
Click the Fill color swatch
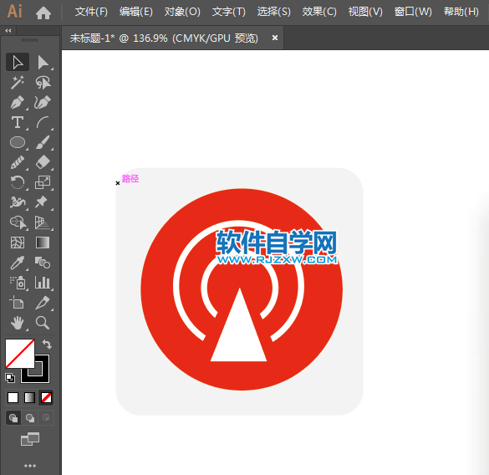click(20, 353)
